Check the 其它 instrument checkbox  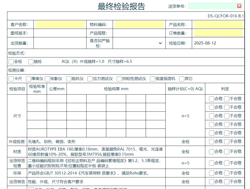tap(181, 79)
